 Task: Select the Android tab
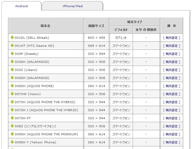click(x=21, y=6)
